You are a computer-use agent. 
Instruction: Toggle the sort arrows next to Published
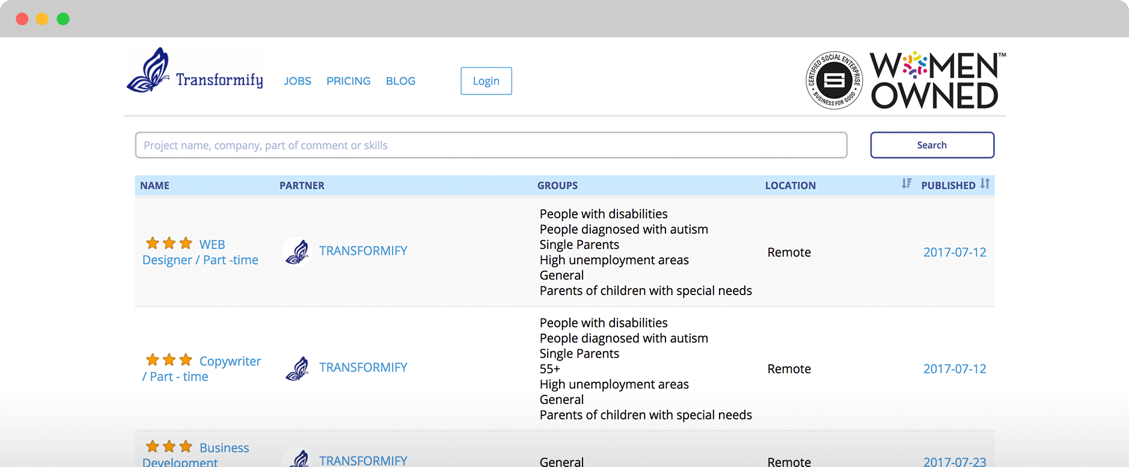[x=985, y=183]
